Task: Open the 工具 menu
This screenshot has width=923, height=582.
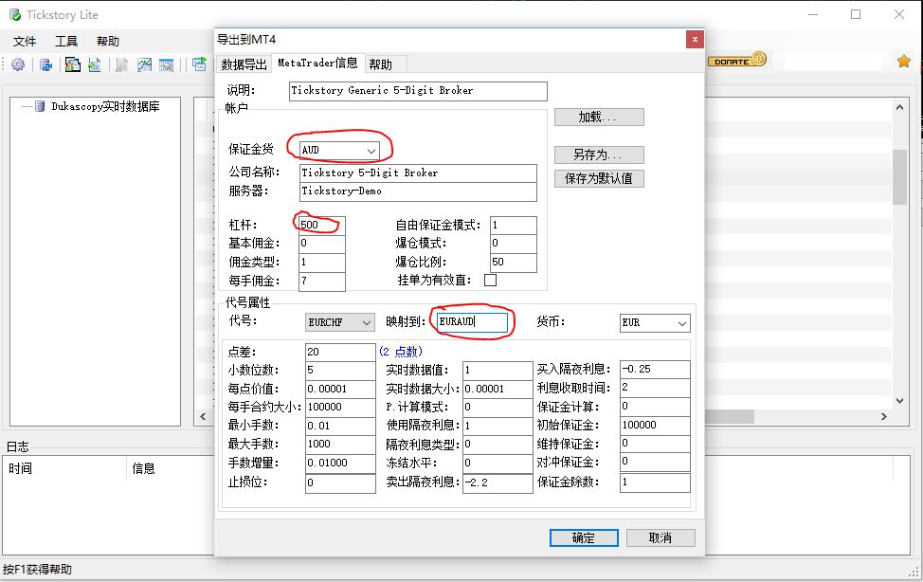Action: [x=66, y=42]
